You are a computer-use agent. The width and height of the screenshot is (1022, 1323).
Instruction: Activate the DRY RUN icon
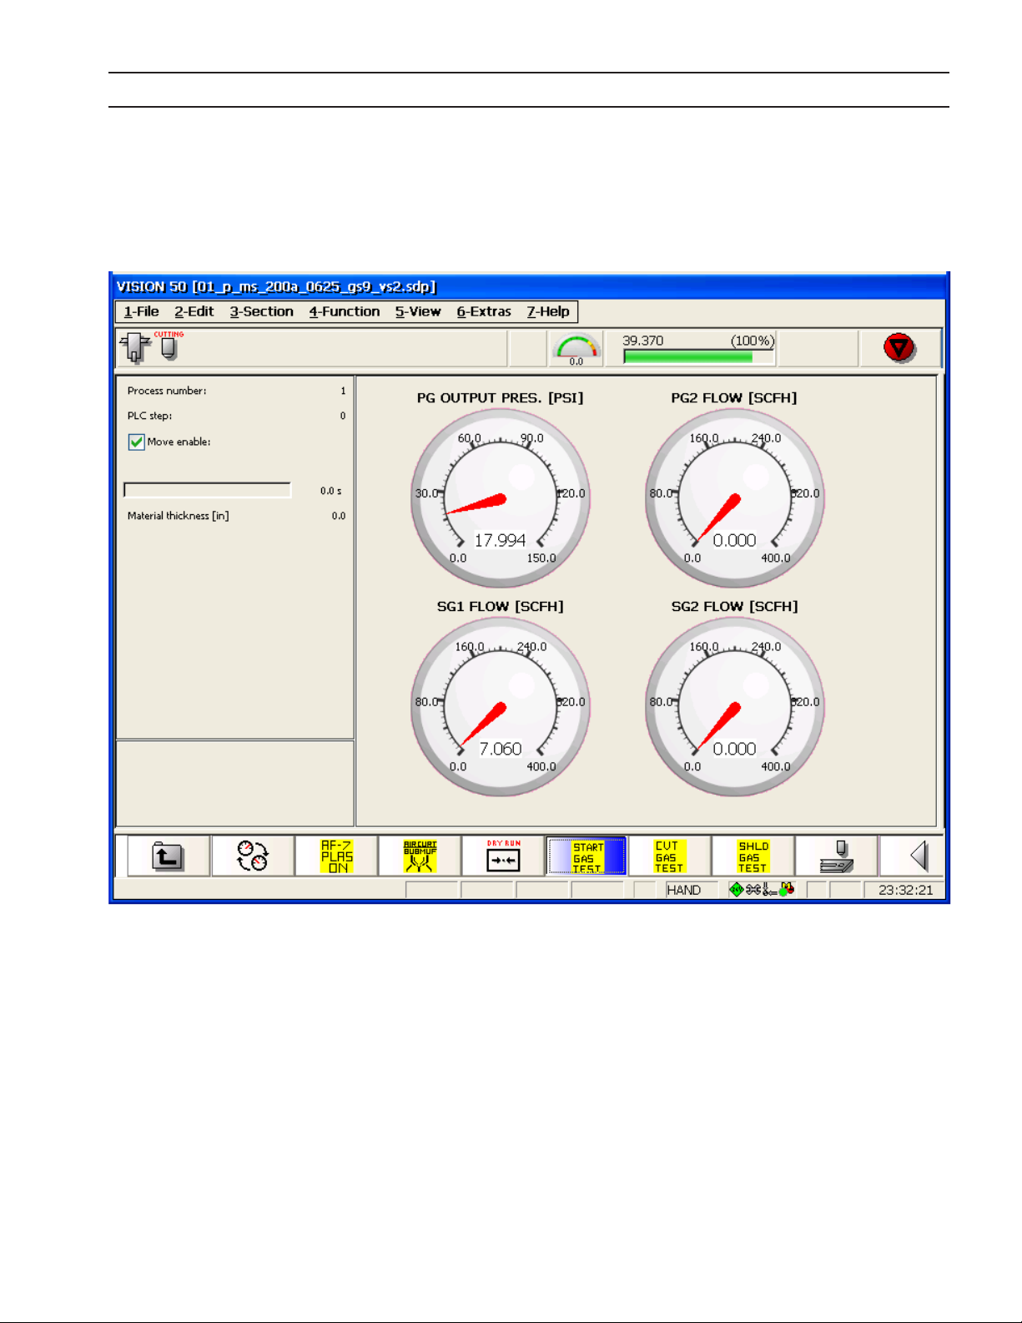click(503, 856)
